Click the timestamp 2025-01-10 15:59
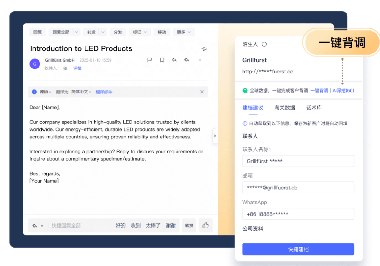 pyautogui.click(x=95, y=60)
